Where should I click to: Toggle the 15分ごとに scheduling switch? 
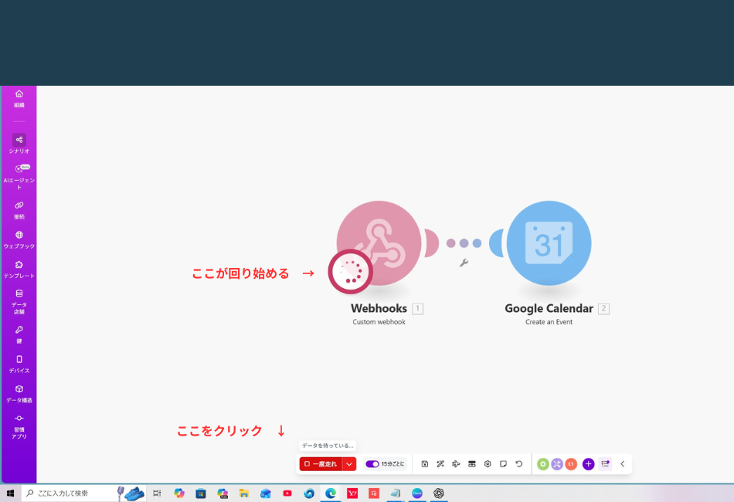click(x=372, y=463)
